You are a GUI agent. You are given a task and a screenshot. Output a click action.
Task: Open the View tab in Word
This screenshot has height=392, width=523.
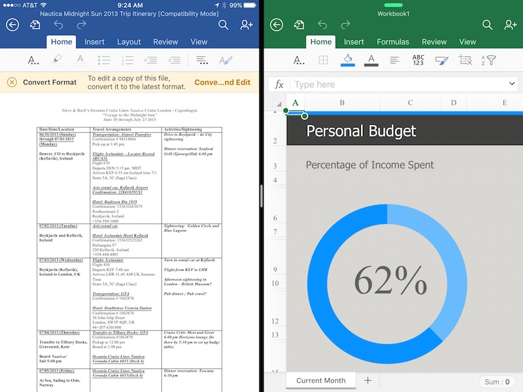pos(199,42)
